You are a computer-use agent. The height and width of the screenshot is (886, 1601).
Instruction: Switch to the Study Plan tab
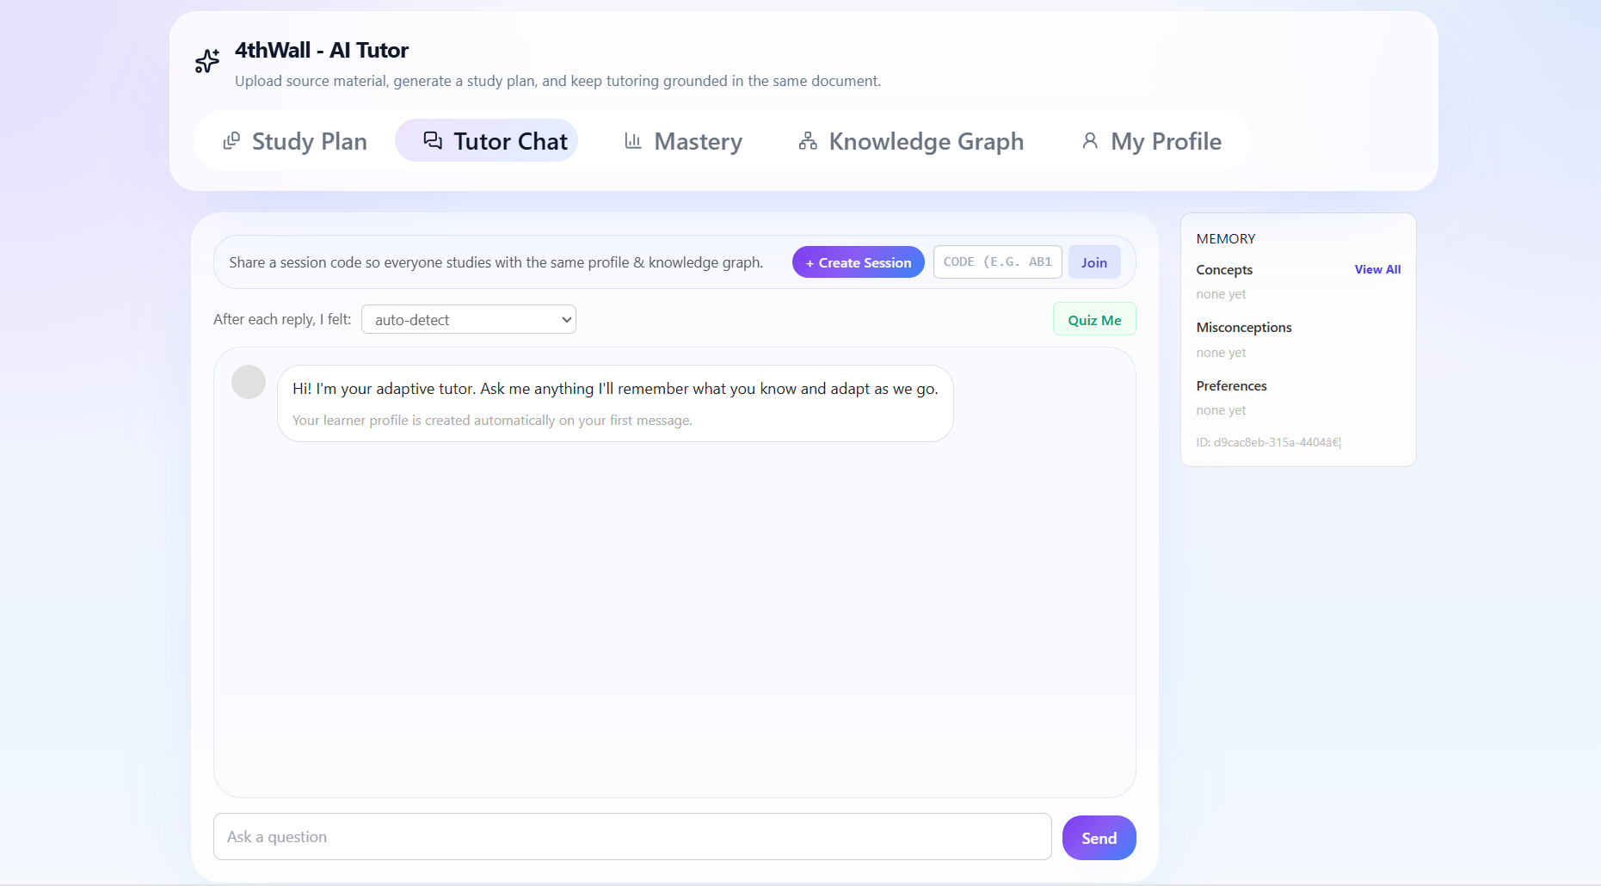295,140
